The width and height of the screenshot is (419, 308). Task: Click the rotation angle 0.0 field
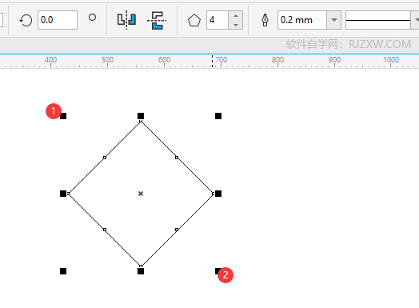58,20
